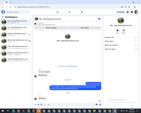Viewport: 141px width, 113px height.
Task: Open the browser zoom magnifier icon
Action: tap(125, 7)
